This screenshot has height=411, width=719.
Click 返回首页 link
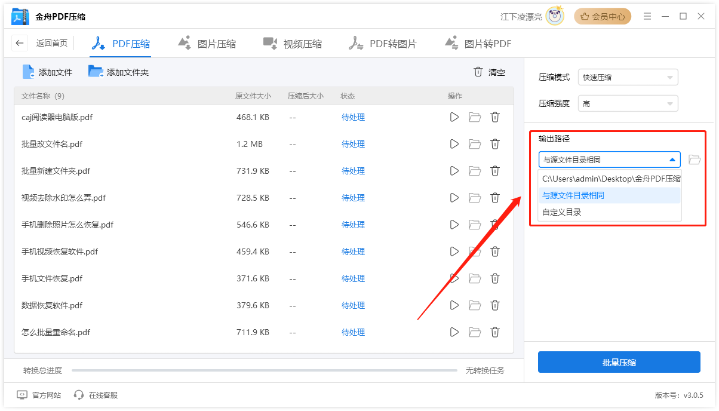52,43
